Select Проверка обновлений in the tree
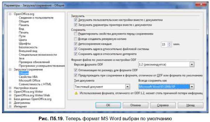 34,62
